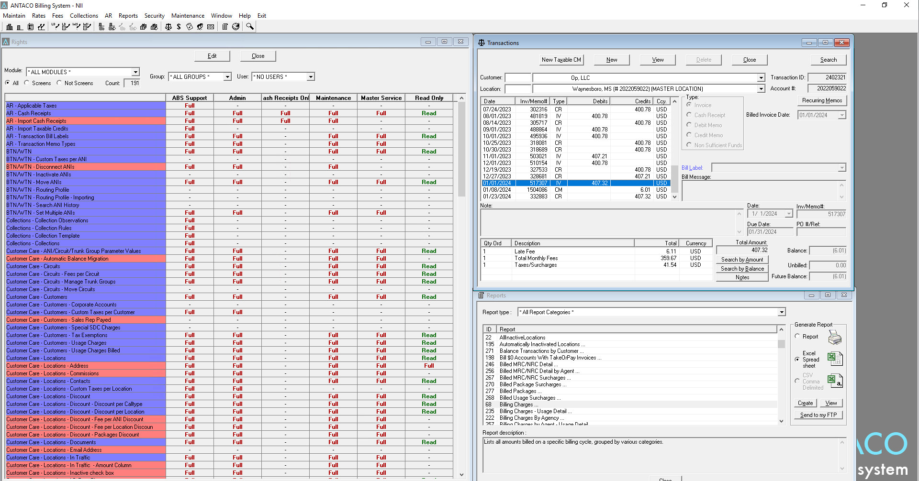Click the magnifying glass search toolbar icon

(x=250, y=27)
